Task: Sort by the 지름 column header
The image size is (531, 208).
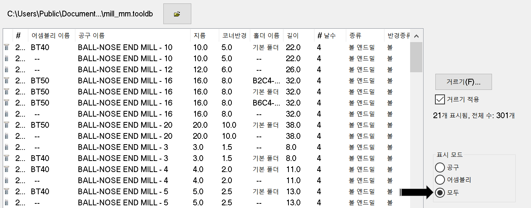Action: (205, 36)
